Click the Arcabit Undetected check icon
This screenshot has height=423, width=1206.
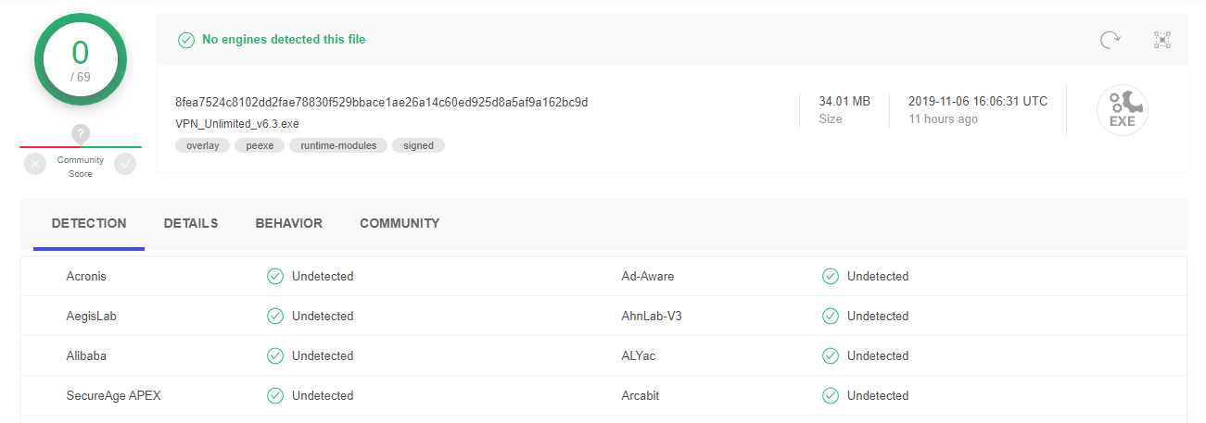[831, 395]
